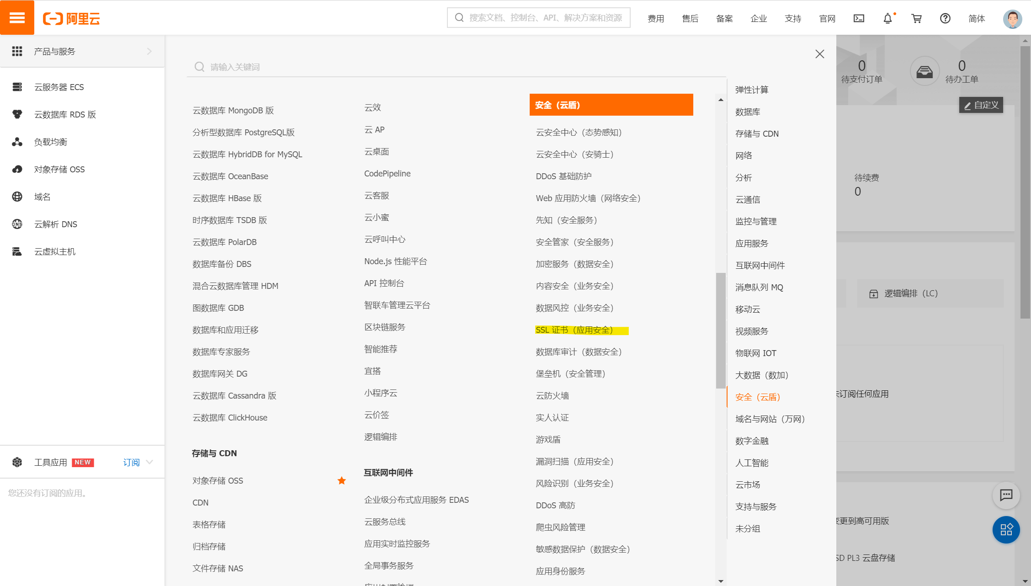Open the shopping cart icon
This screenshot has width=1031, height=586.
(916, 18)
